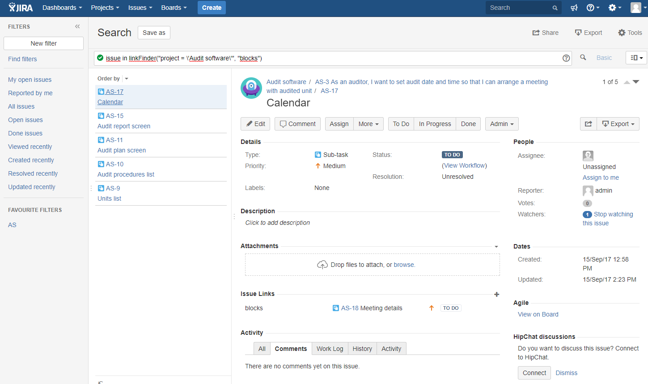Open Find filters link

[x=22, y=59]
